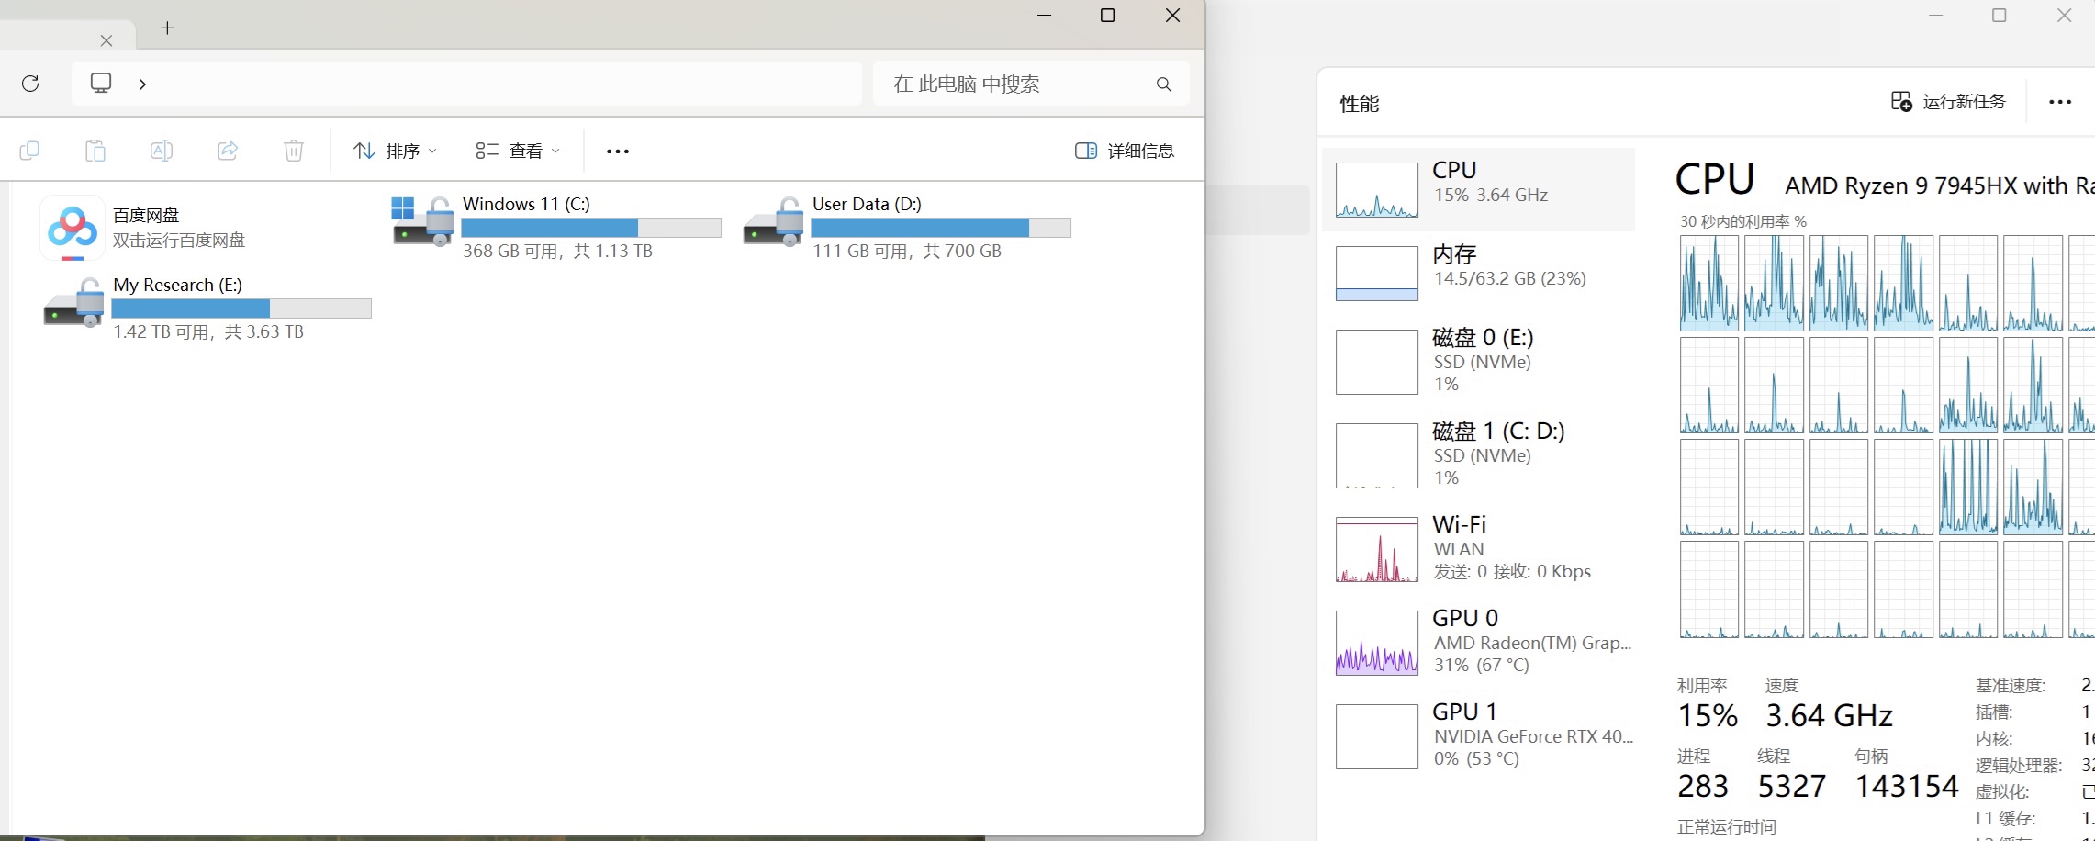Image resolution: width=2095 pixels, height=841 pixels.
Task: Expand the address bar path chevron
Action: tap(142, 84)
